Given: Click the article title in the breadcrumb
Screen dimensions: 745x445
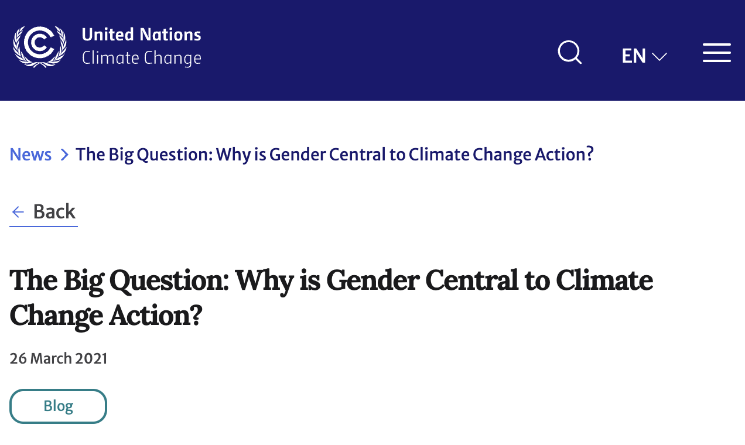Looking at the screenshot, I should tap(334, 155).
